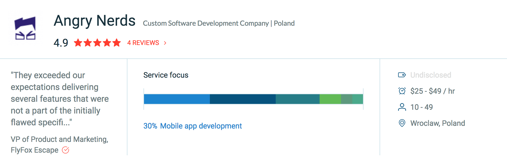Click the Angry Nerds company logo
507x166 pixels.
(25, 28)
